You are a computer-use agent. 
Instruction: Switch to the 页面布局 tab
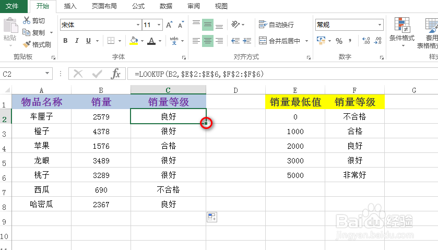[x=104, y=6]
